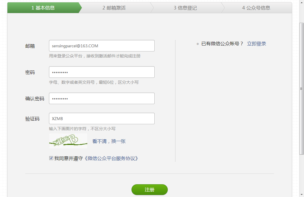Click the vertical scrollbar thumb
Screen dimensions: 304x197
[301, 89]
